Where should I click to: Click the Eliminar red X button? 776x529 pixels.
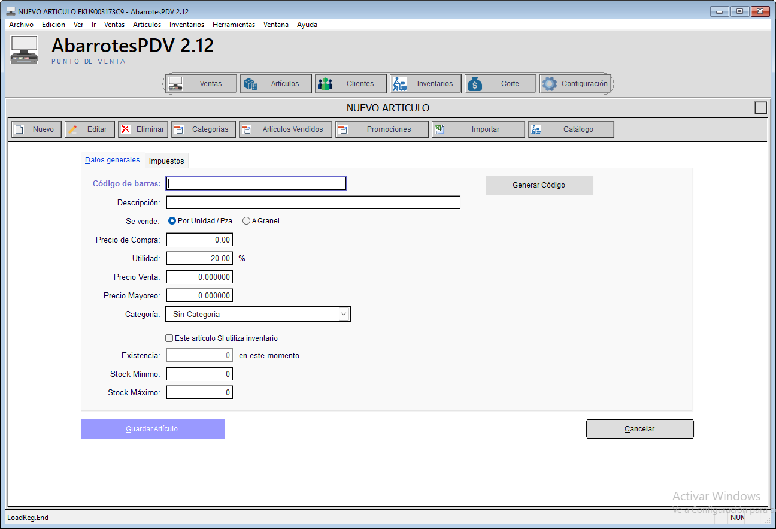pos(143,129)
